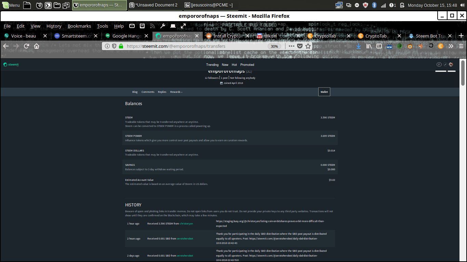The image size is (467, 262).
Task: Open the zerotoherobot link in 2 hours ago row
Action: pyautogui.click(x=185, y=238)
